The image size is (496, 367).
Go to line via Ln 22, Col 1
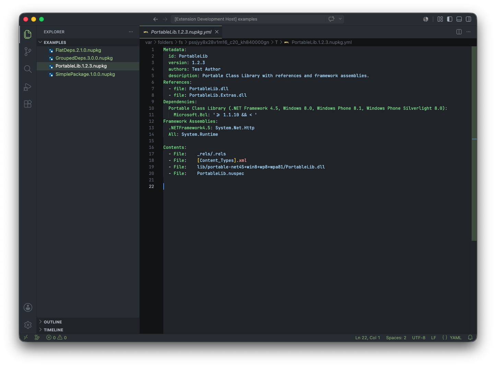367,338
